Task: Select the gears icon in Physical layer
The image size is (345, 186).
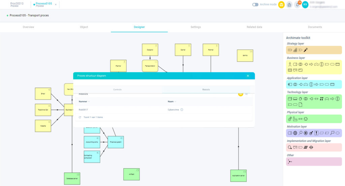Action: 289,119
